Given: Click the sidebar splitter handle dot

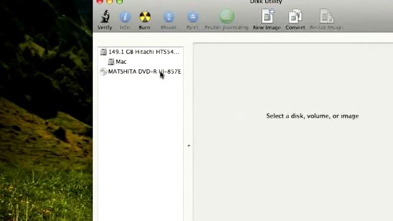Looking at the screenshot, I should point(189,145).
